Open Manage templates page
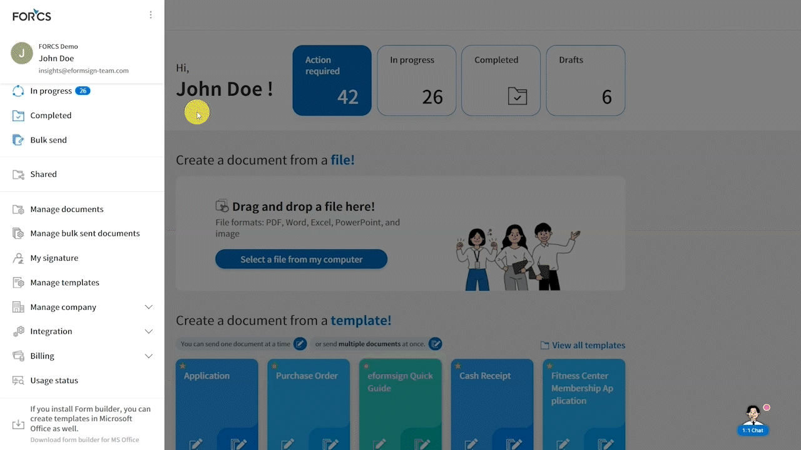The image size is (801, 450). pos(82,282)
